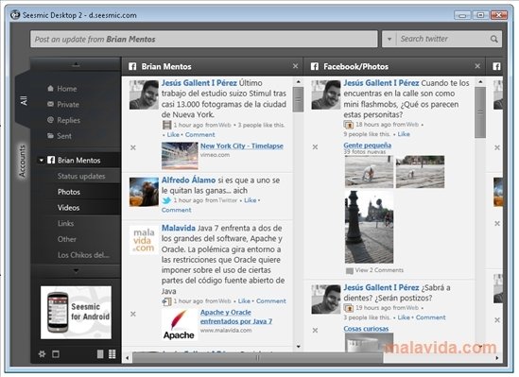Screen dimensions: 519x377
Task: Comment on Alfredo Álamo's post
Action: [177, 210]
